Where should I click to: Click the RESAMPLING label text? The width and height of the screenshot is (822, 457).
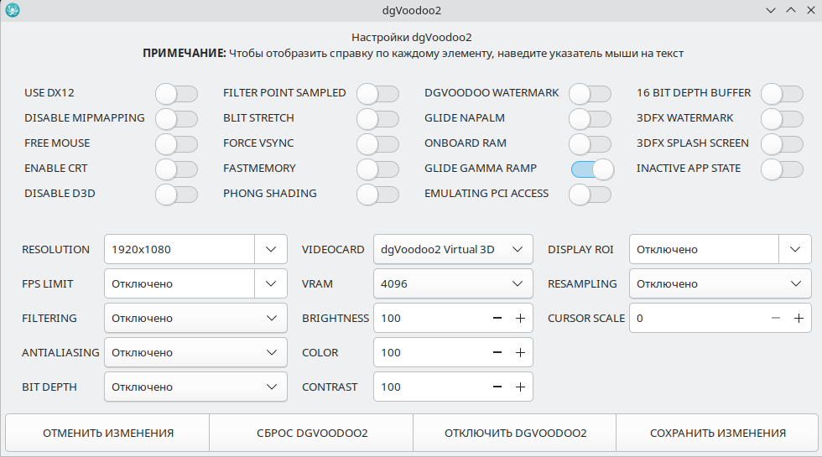(582, 284)
